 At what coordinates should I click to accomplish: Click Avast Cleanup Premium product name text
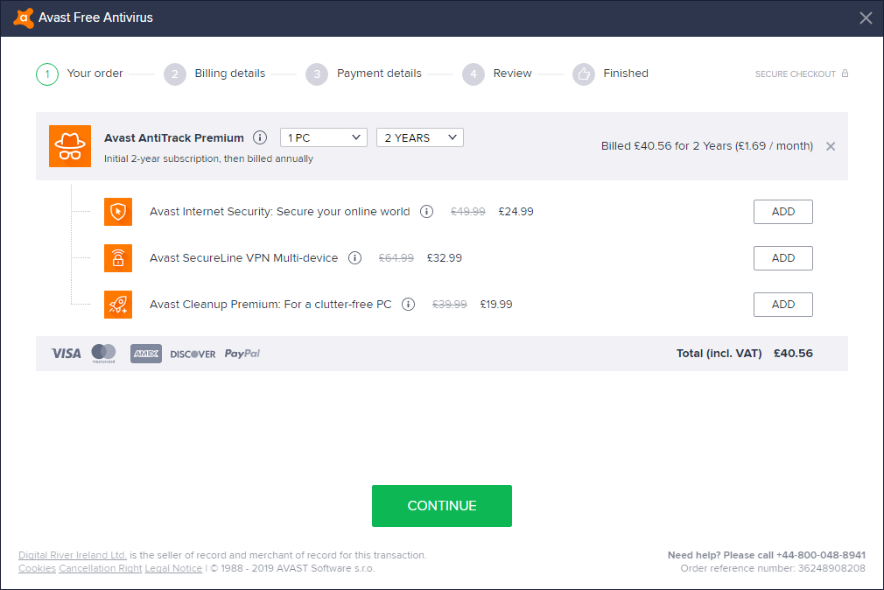[270, 305]
